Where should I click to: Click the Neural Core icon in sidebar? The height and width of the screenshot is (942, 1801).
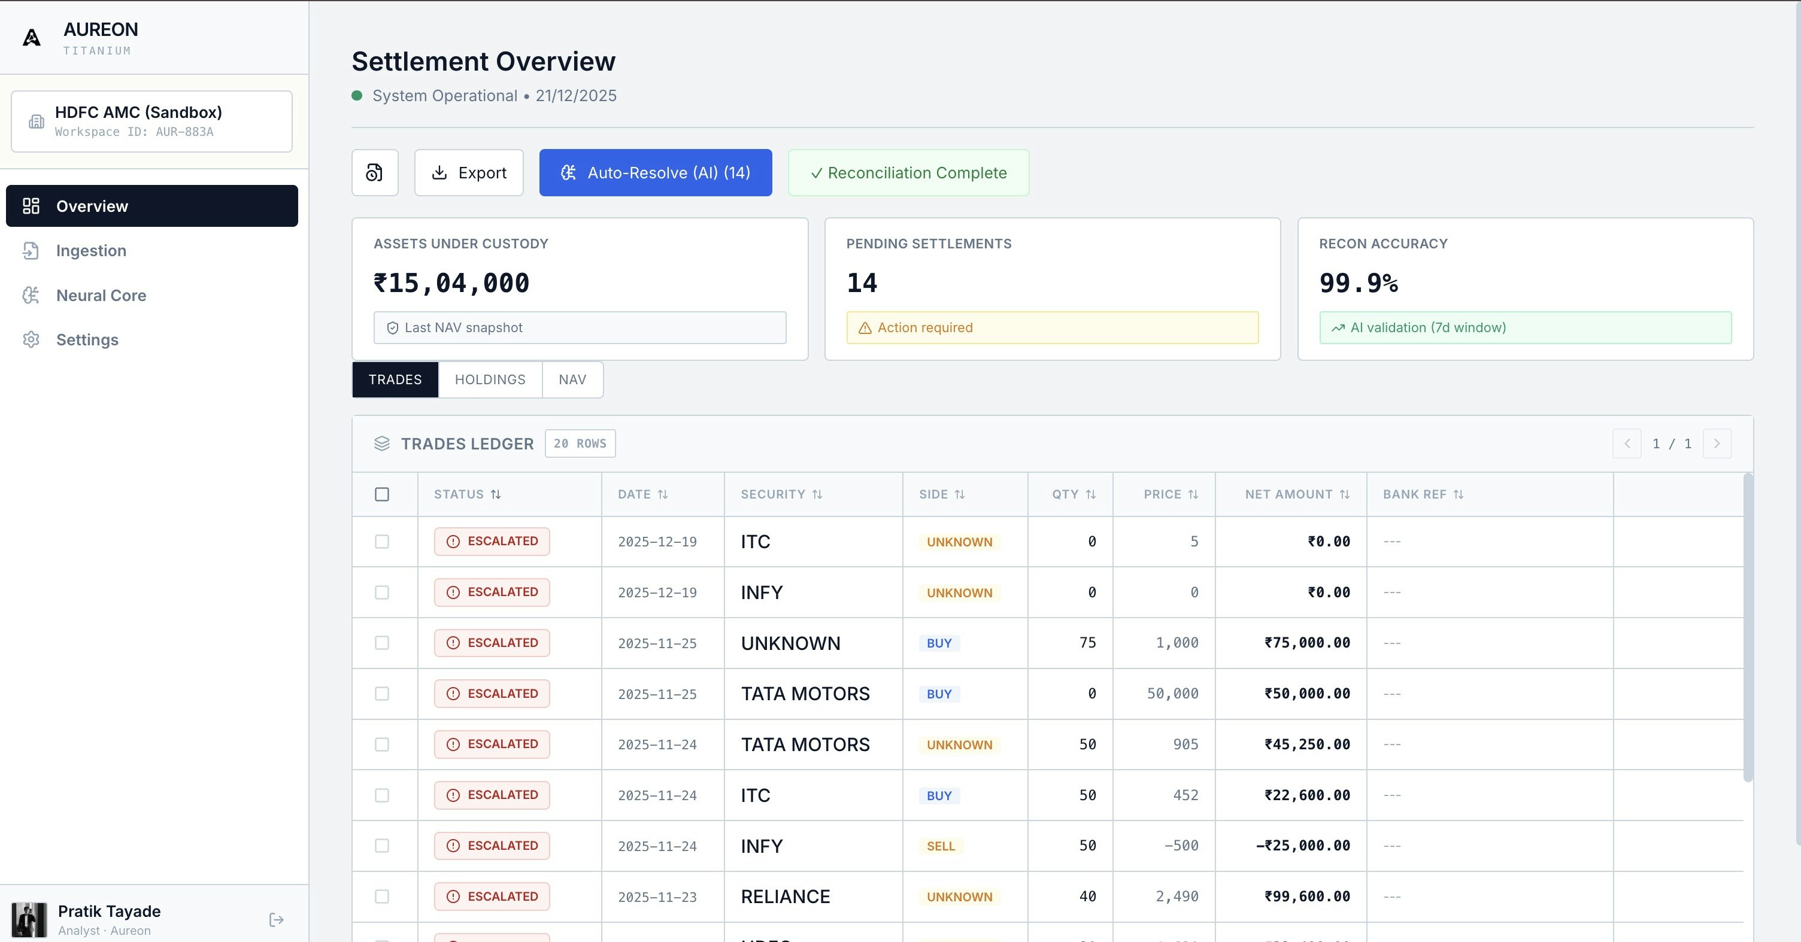click(x=32, y=295)
